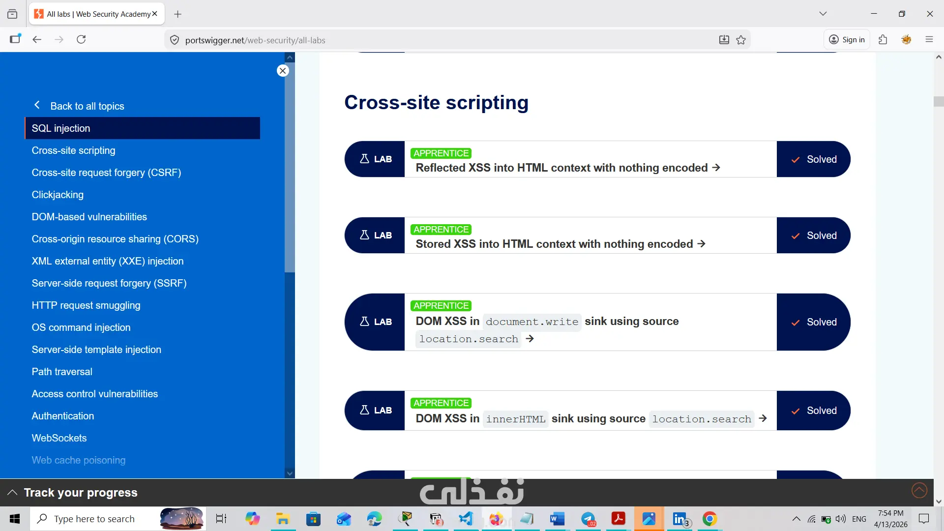Open the list all tabs dropdown arrow
Screen dimensions: 944x531
pyautogui.click(x=823, y=14)
